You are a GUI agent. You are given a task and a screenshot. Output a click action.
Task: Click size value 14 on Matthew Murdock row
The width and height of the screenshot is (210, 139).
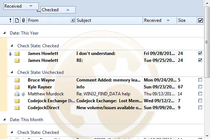point(180,94)
